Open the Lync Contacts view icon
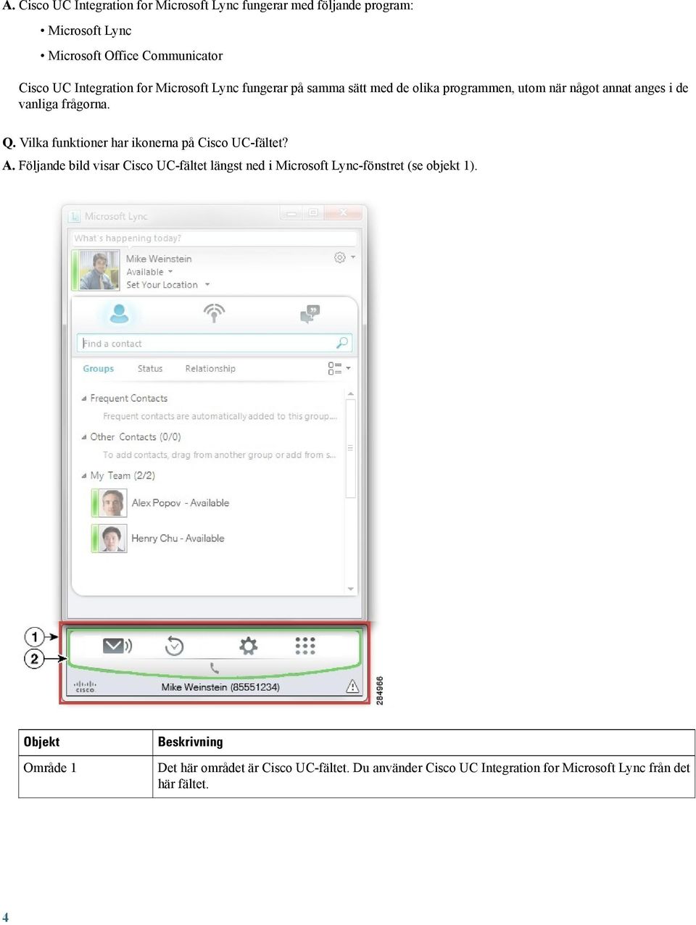Image resolution: width=696 pixels, height=925 pixels. [x=119, y=314]
